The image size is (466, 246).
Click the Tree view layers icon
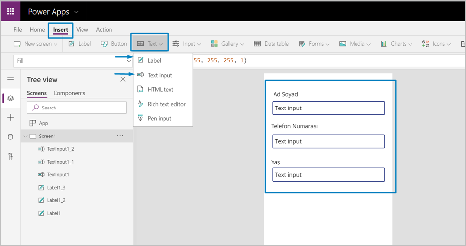[x=11, y=98]
